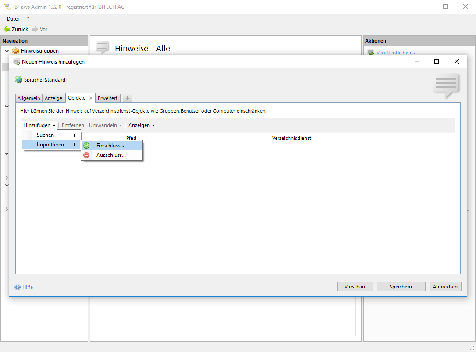Close the Objekte tab with its x icon

coord(91,98)
